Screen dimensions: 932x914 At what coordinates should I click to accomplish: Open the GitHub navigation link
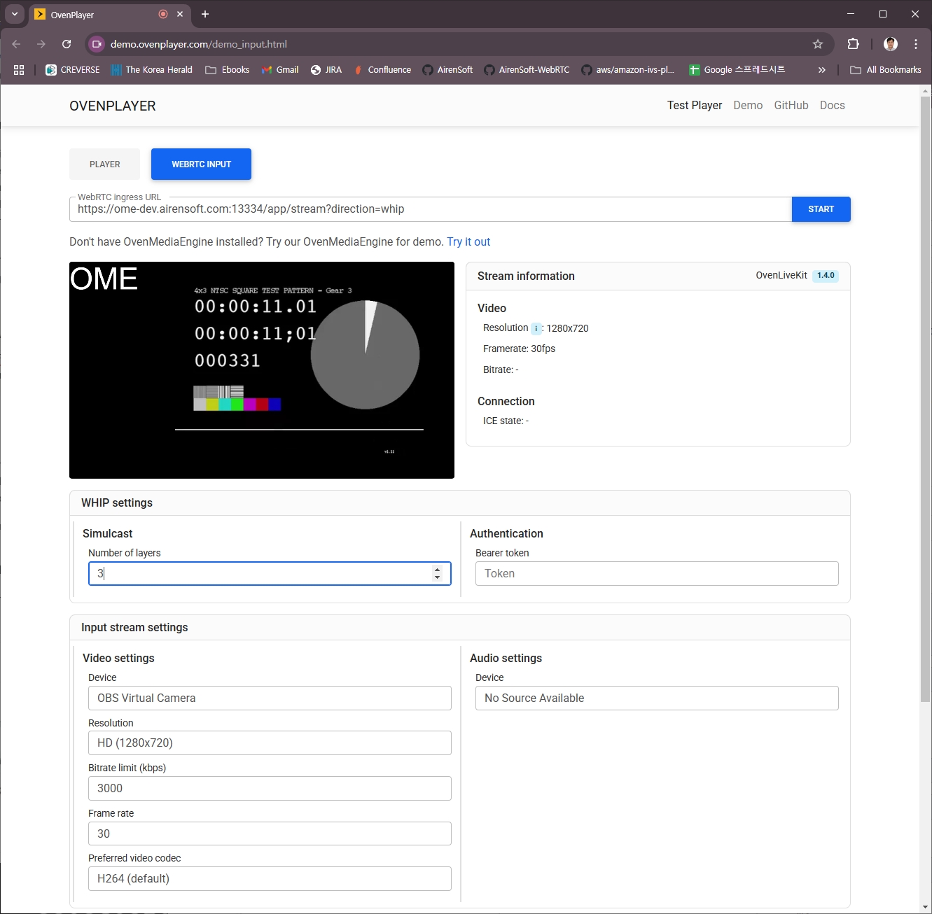(x=791, y=105)
